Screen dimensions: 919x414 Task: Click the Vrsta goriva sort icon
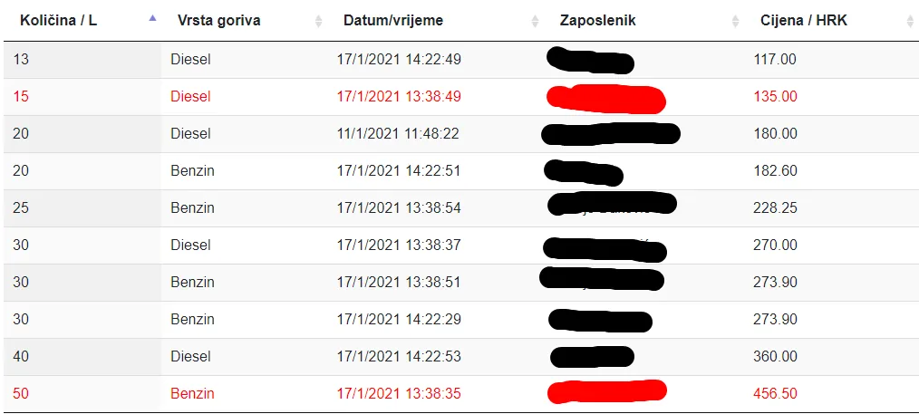[318, 21]
